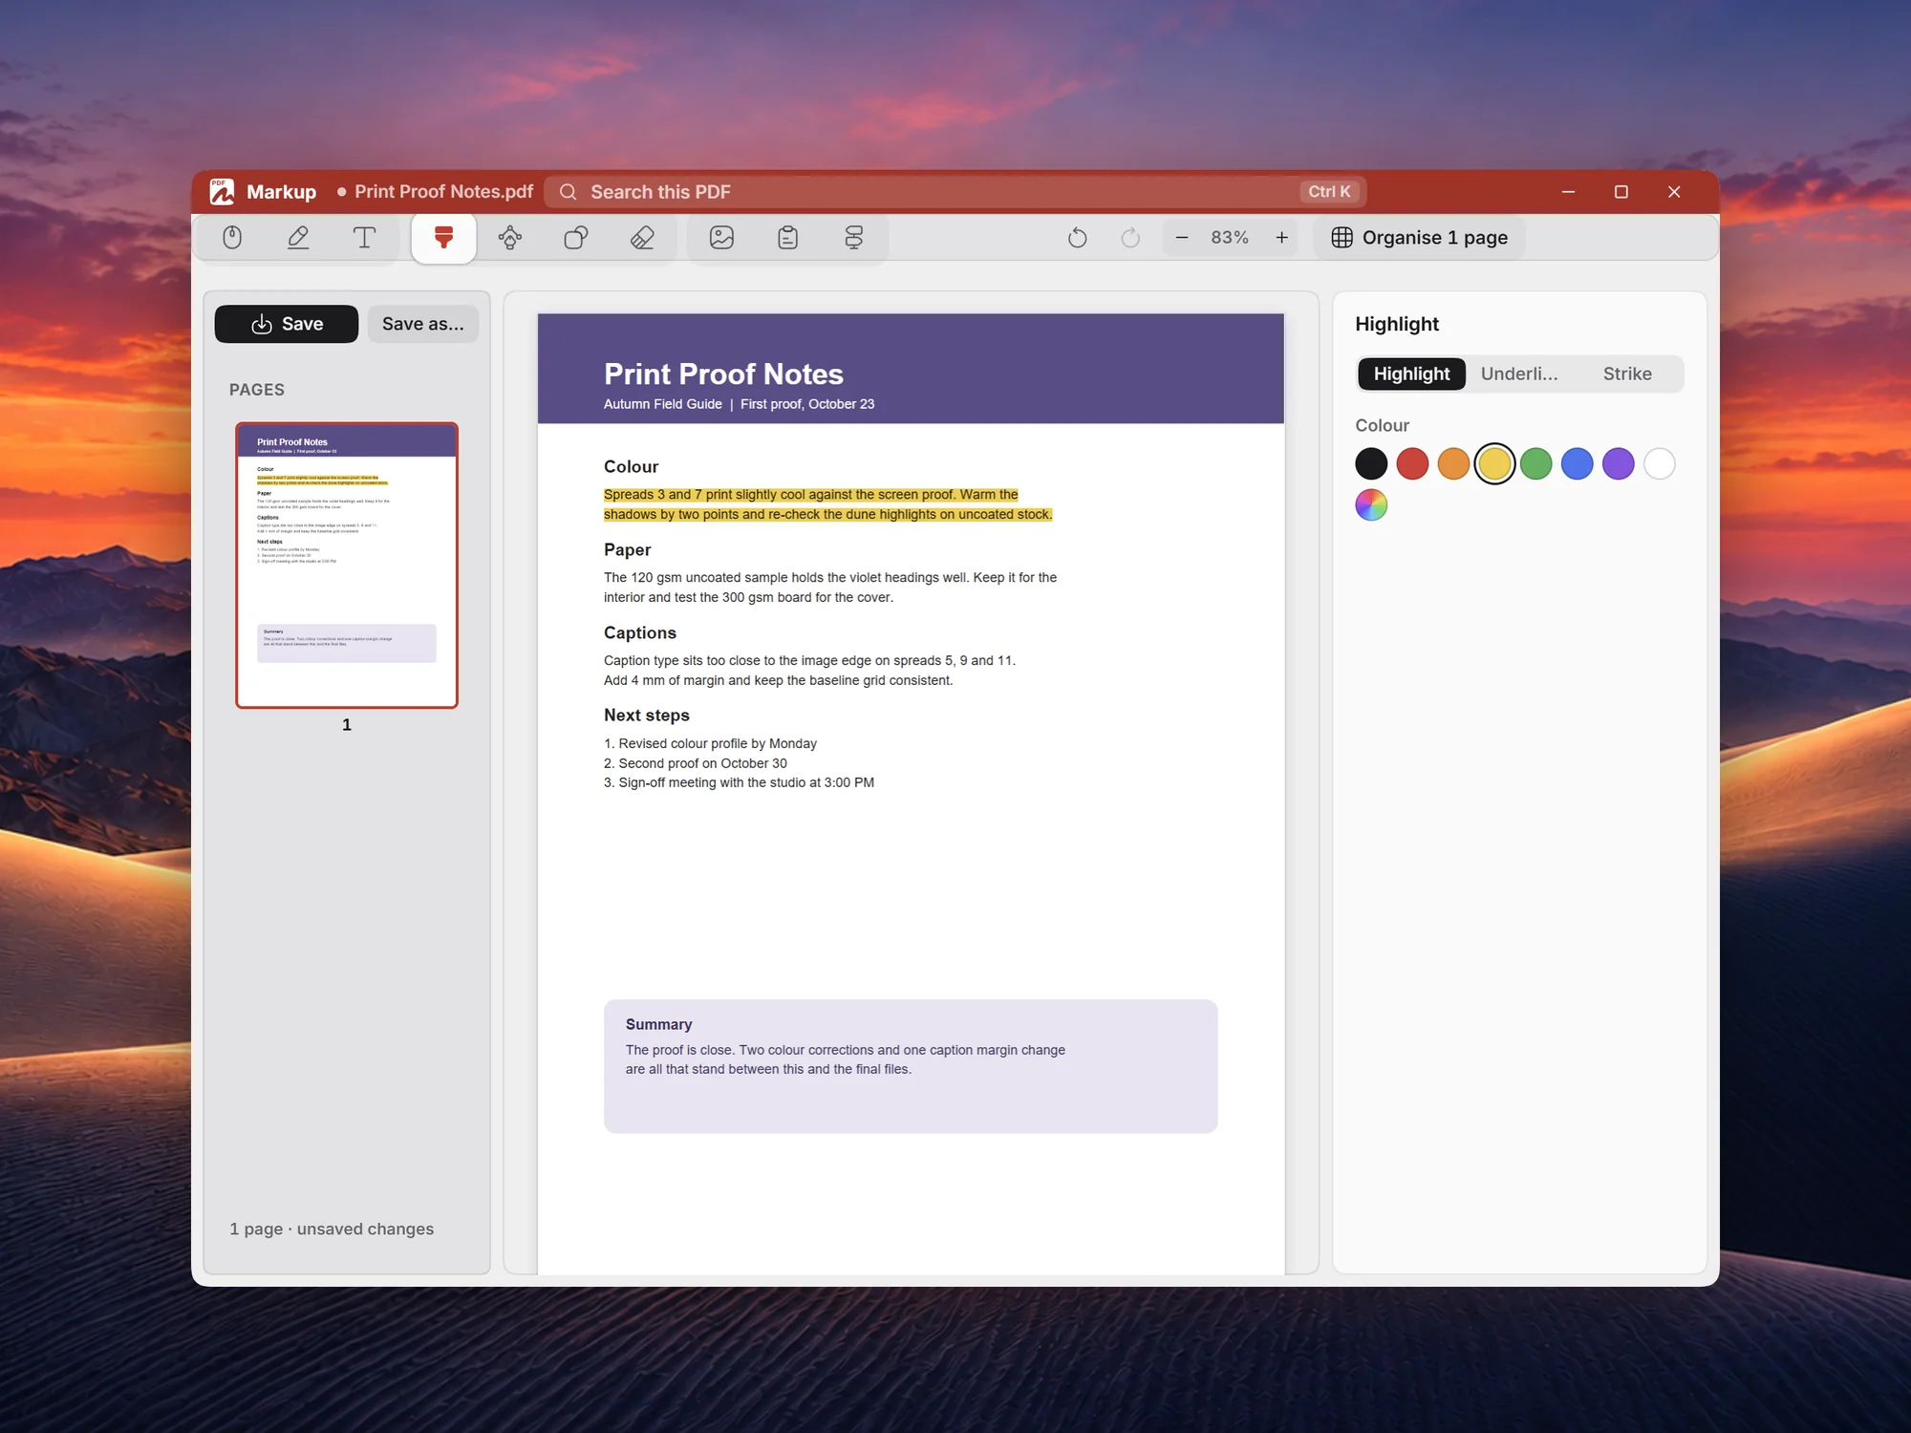Zoom in with the plus button
1911x1433 pixels.
[1282, 238]
